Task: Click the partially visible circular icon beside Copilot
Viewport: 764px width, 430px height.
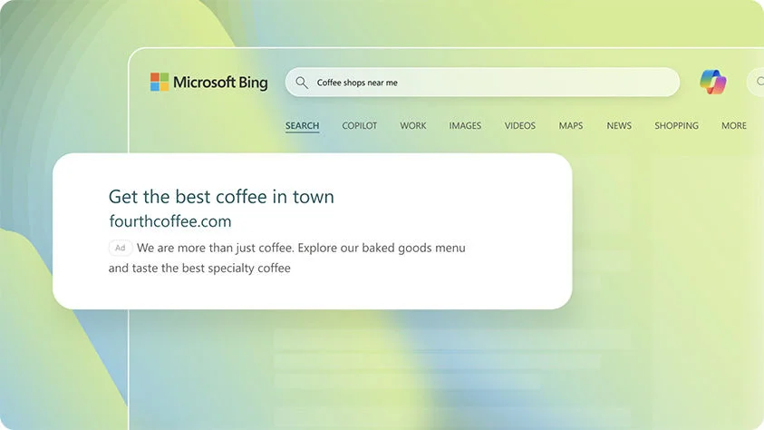Action: (757, 83)
